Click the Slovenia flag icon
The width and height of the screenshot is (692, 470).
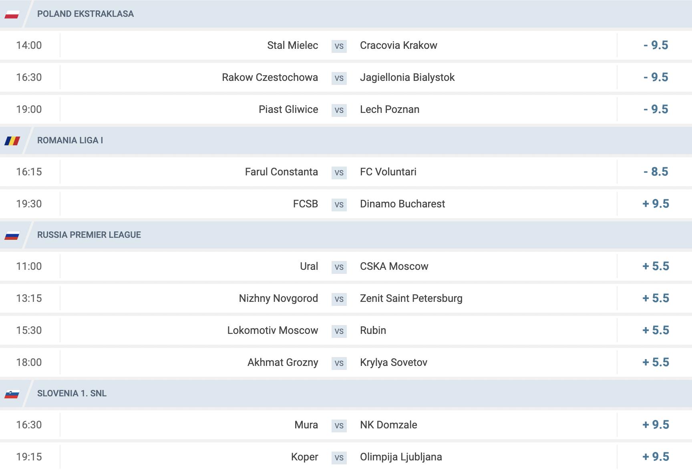coord(12,394)
